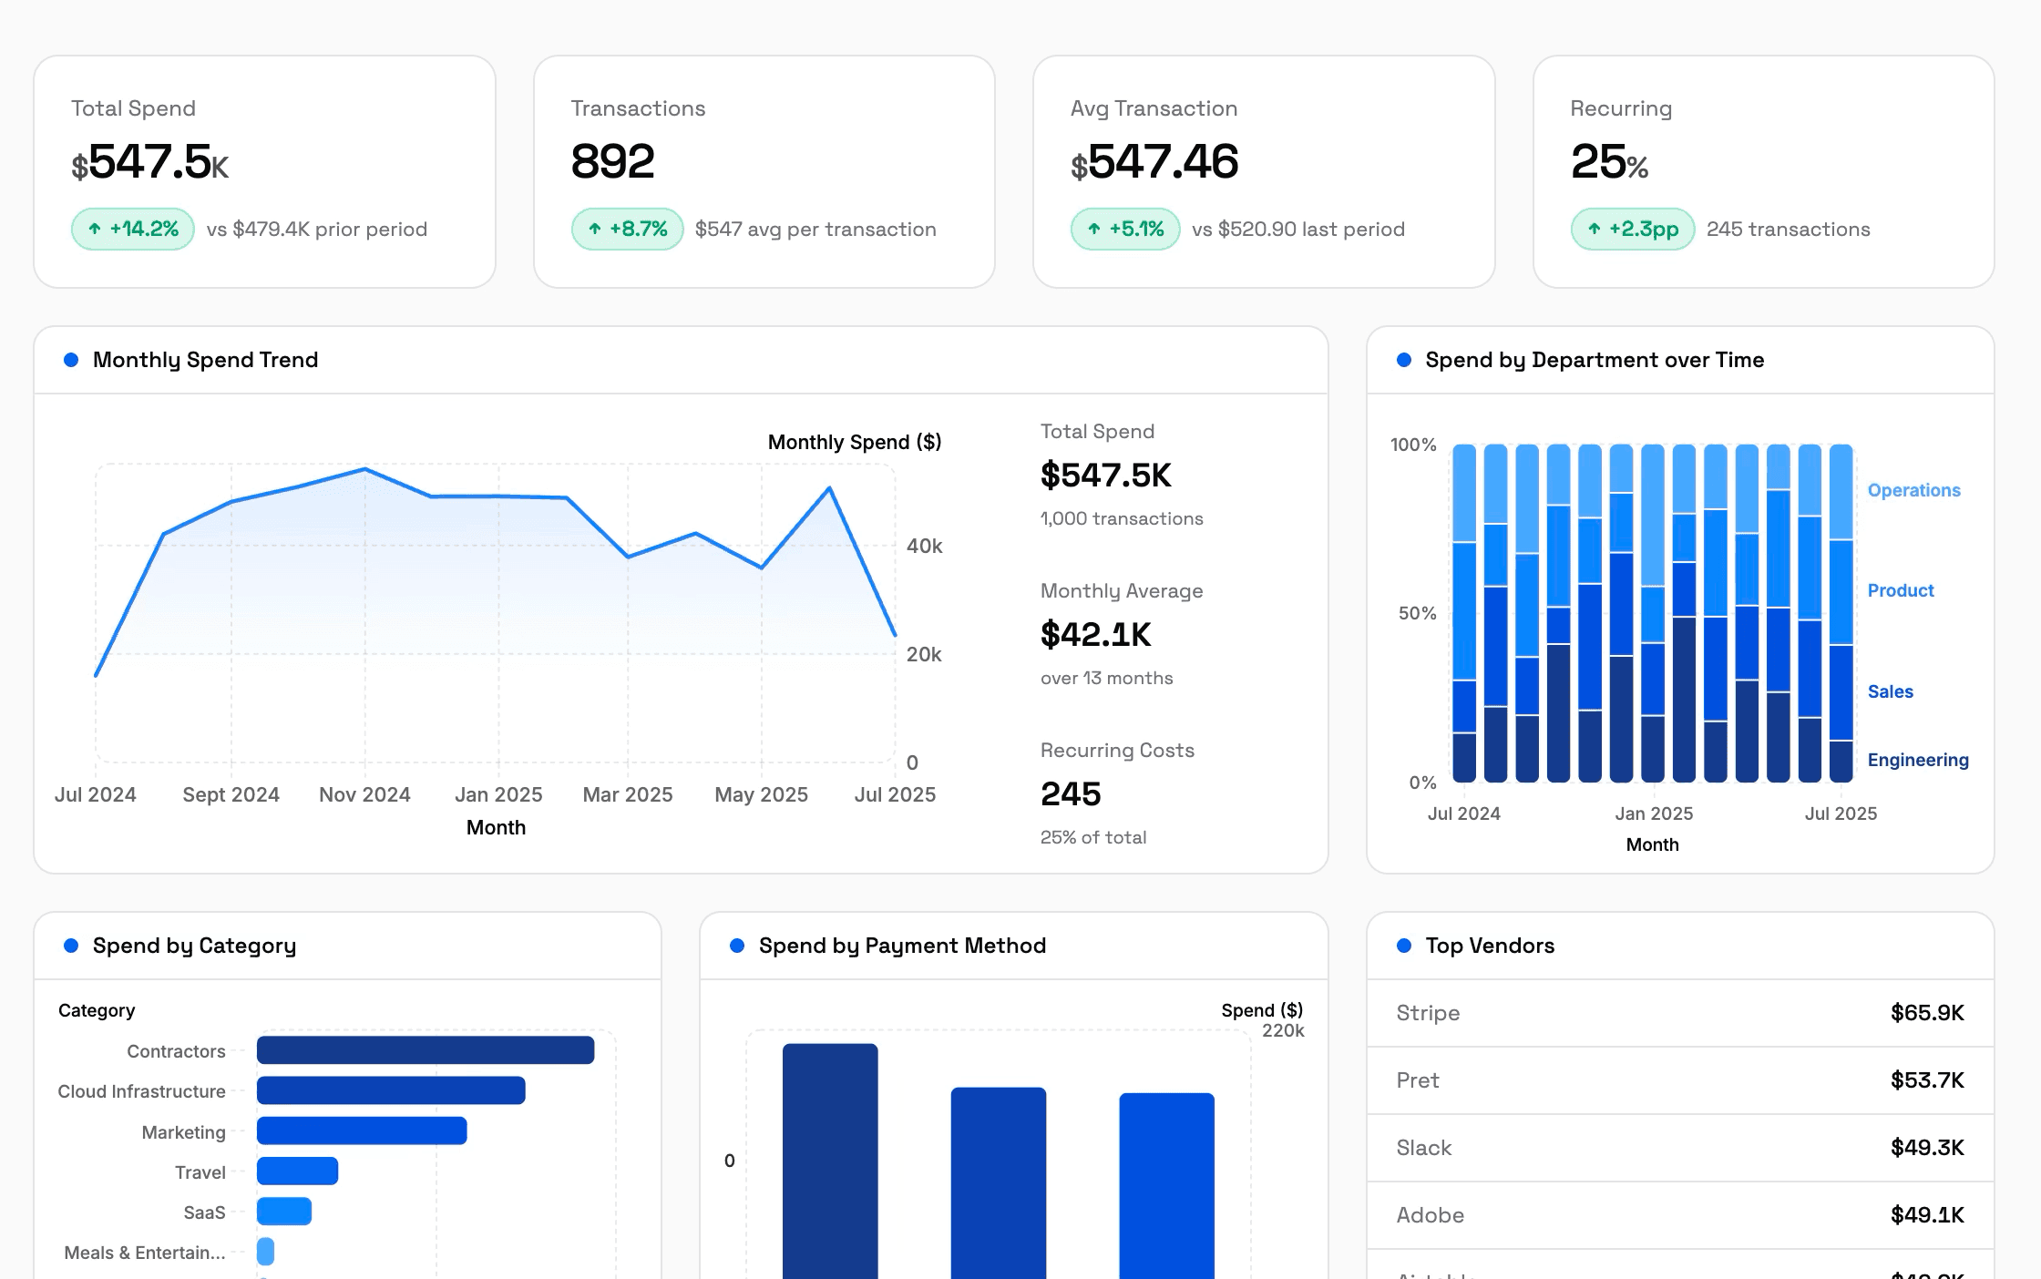Viewport: 2041px width, 1279px height.
Task: Click the '1,000 transactions' text
Action: coord(1122,518)
